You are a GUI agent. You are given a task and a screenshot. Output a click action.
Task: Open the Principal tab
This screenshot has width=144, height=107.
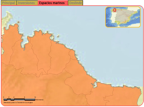(x=8, y=3)
